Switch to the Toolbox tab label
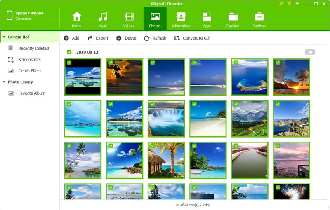This screenshot has width=330, height=210. click(259, 26)
